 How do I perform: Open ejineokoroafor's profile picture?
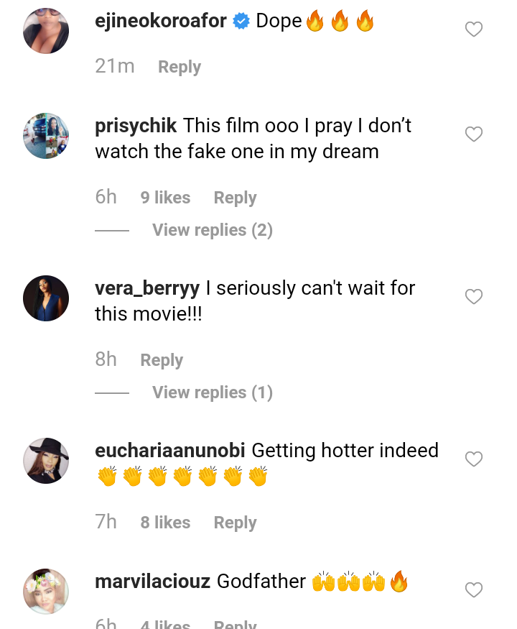coord(46,30)
